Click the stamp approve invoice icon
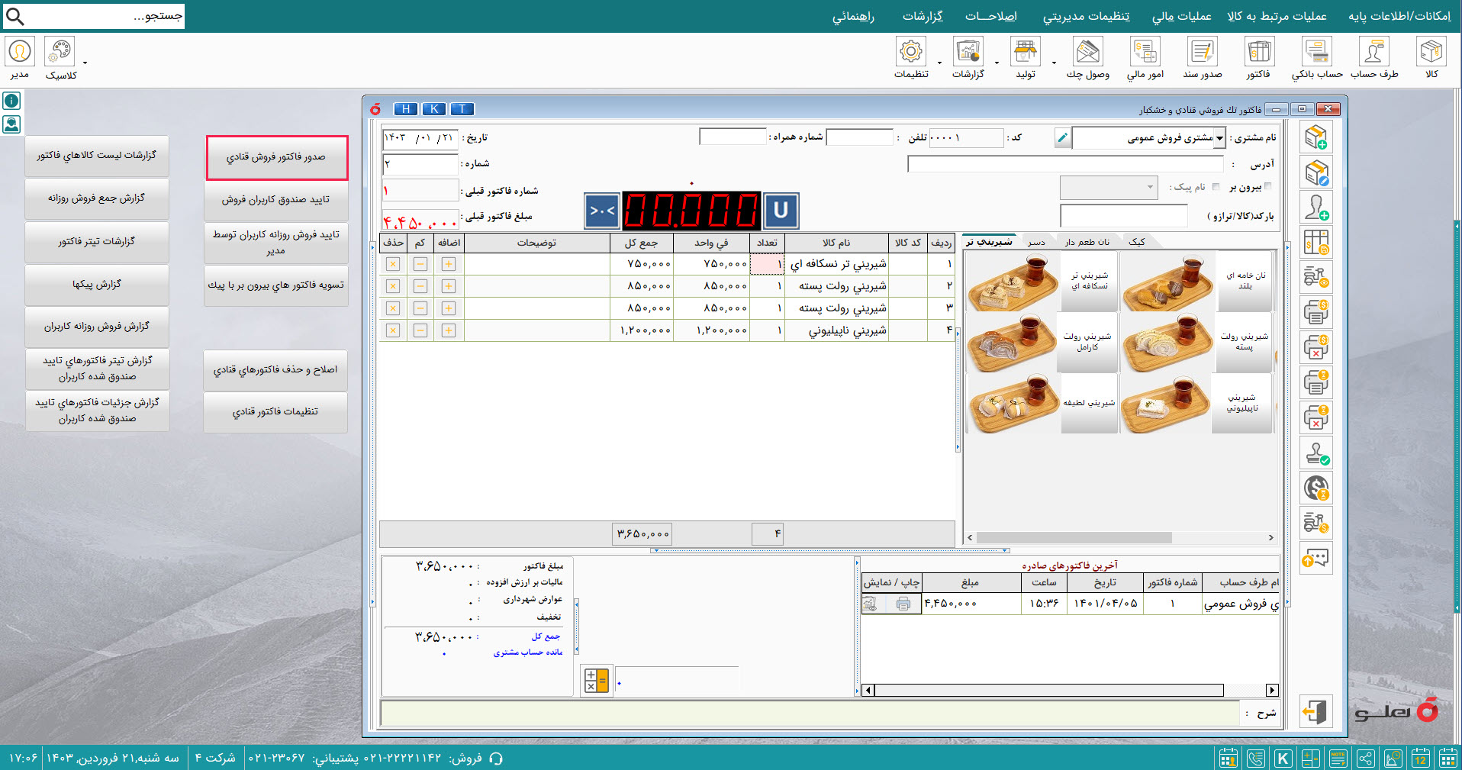 [1316, 453]
